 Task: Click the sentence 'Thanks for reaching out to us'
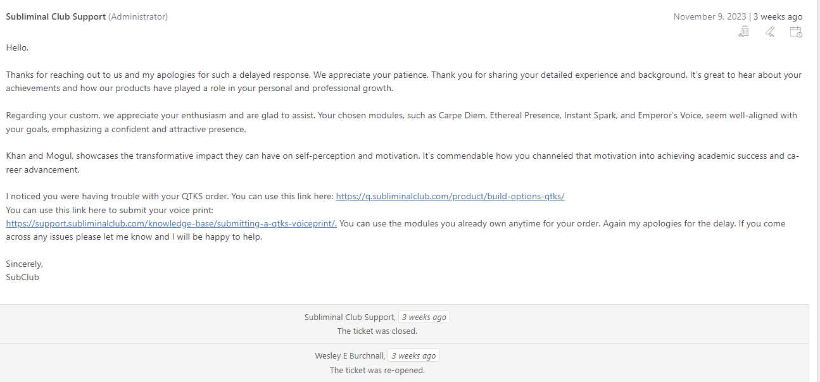404,82
